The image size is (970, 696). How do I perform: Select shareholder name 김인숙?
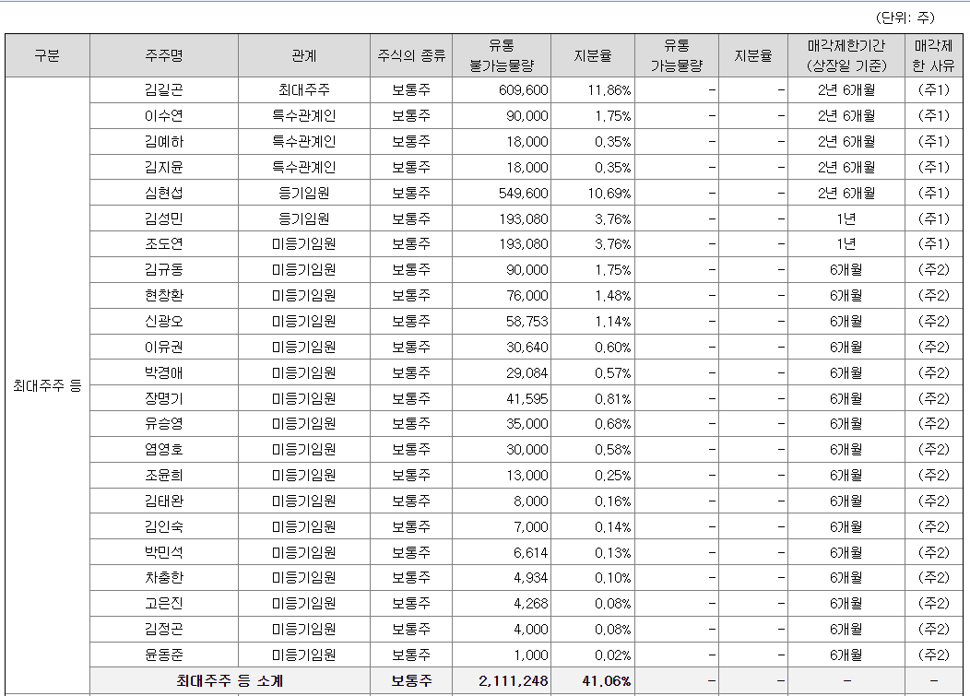coord(164,527)
